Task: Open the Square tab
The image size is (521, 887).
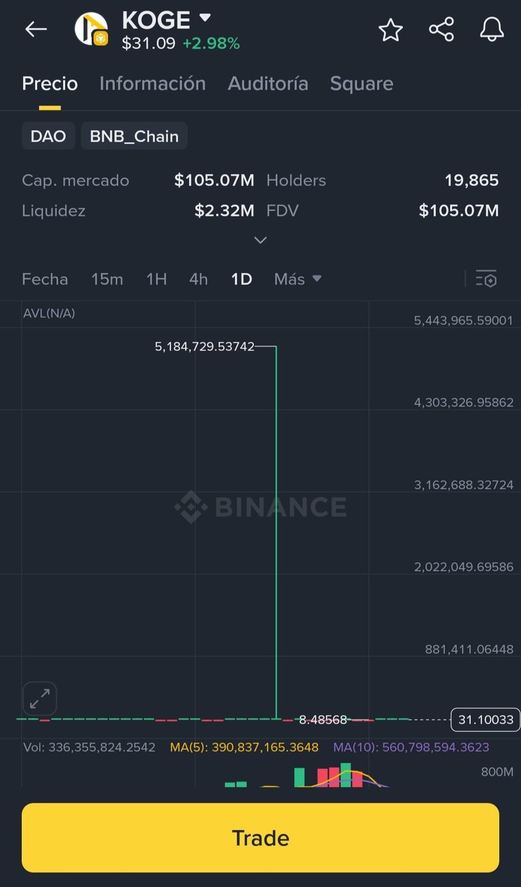Action: 362,83
